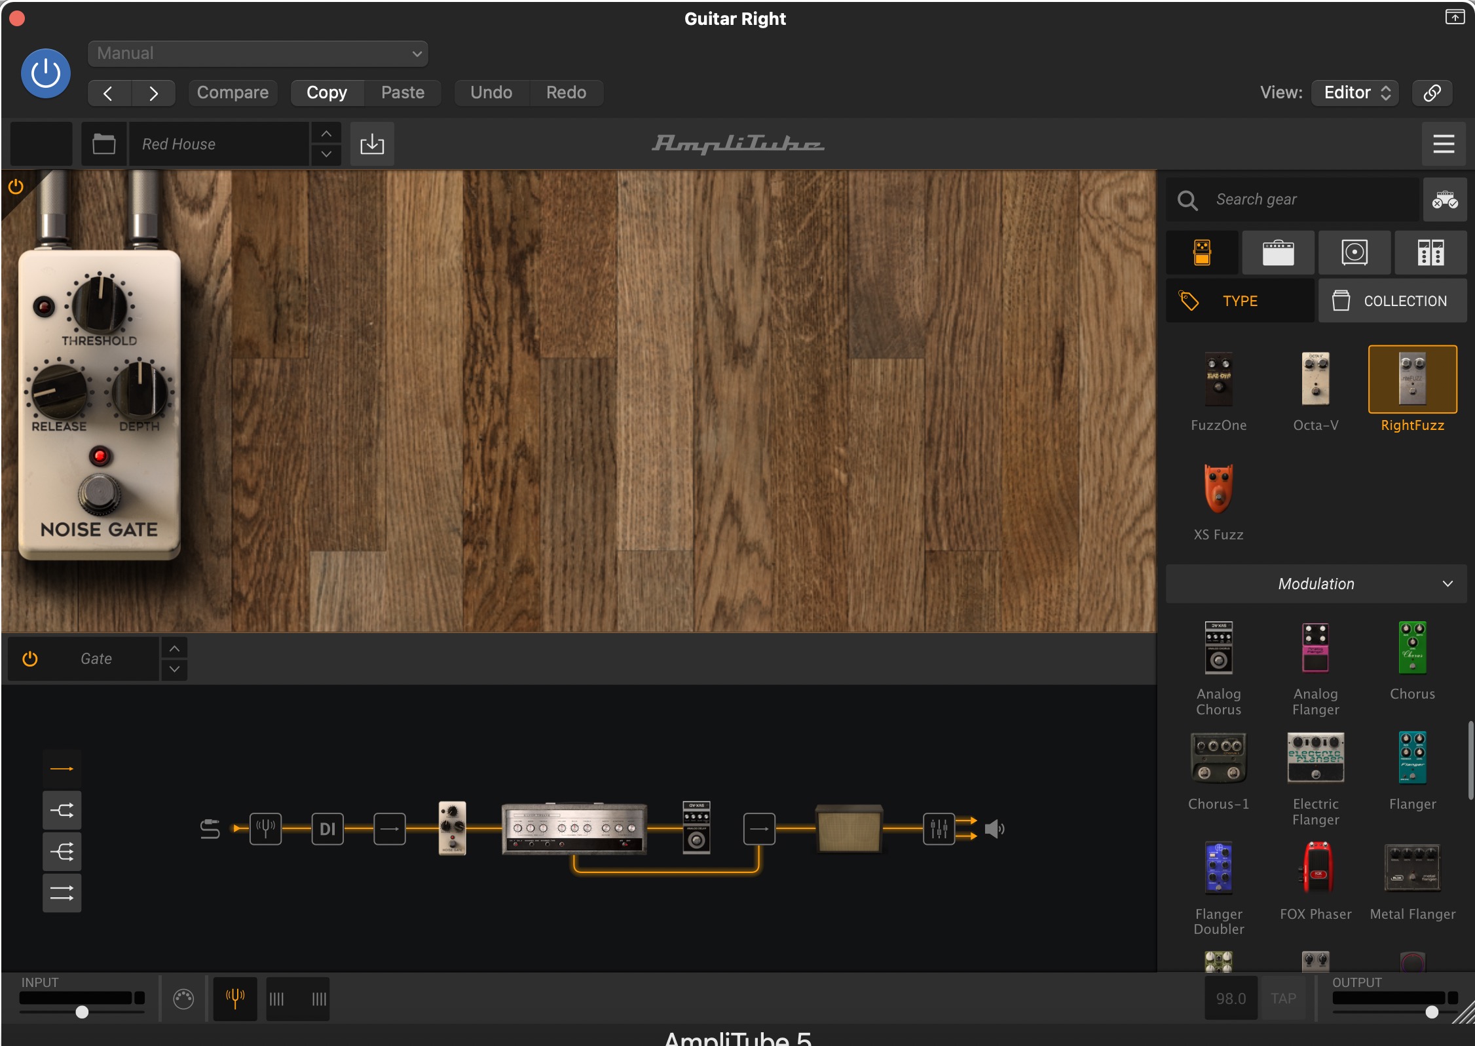This screenshot has width=1475, height=1046.
Task: Go to previous preset arrow
Action: [x=109, y=92]
